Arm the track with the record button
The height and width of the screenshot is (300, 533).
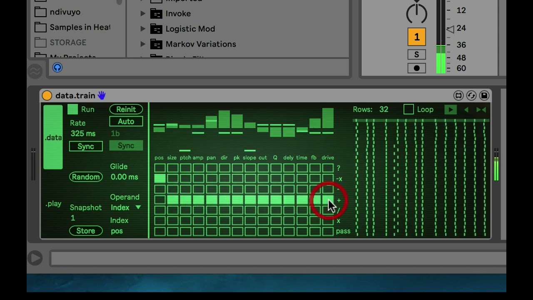click(416, 68)
